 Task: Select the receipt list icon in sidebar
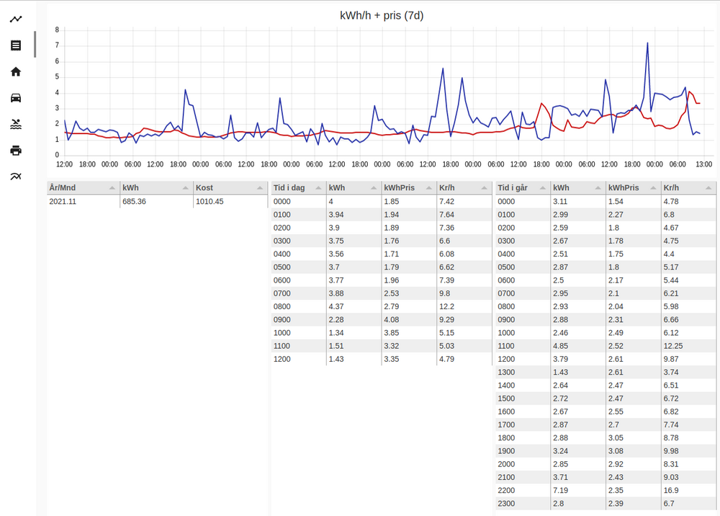15,45
